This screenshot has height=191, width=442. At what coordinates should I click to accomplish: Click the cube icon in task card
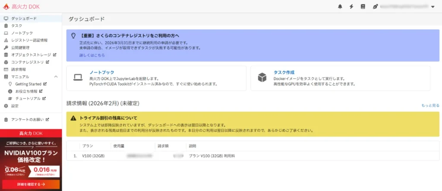(262, 77)
